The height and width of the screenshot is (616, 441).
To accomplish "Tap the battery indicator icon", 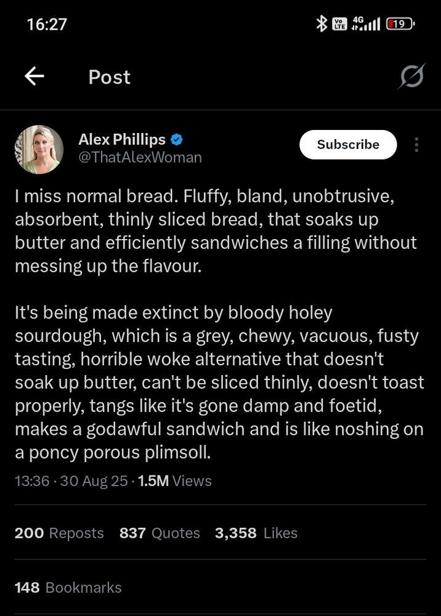I will (x=400, y=24).
